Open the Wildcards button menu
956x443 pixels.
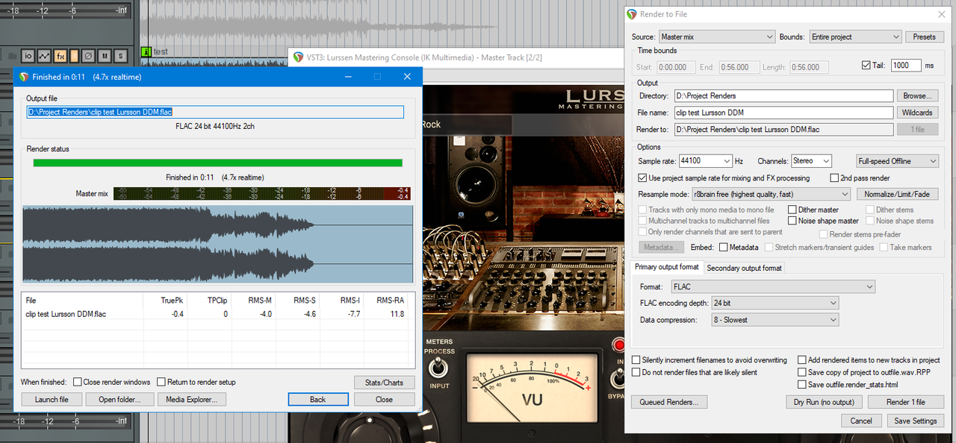pos(917,113)
